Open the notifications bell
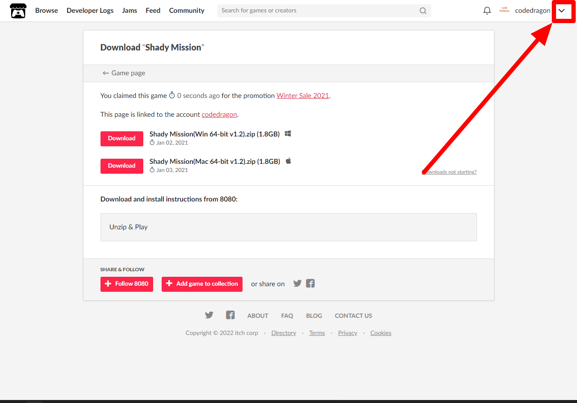 [487, 11]
